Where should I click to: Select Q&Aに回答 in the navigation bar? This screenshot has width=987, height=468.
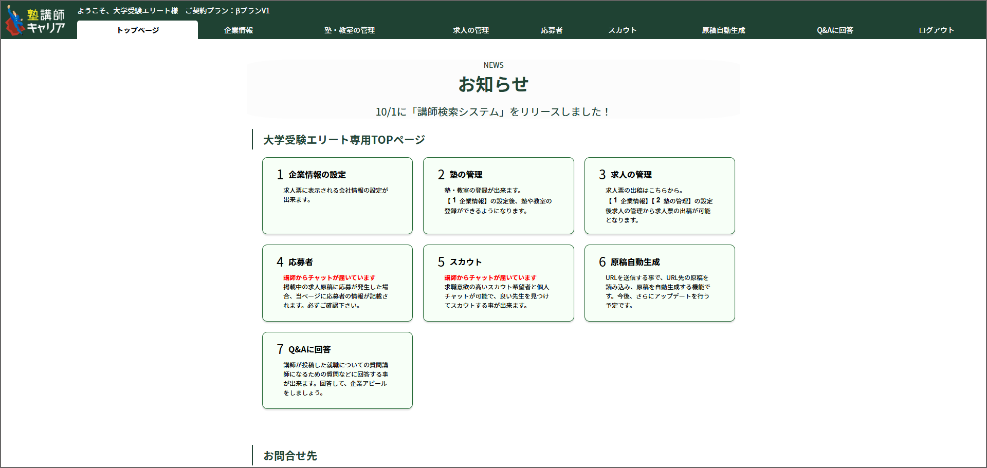point(835,30)
